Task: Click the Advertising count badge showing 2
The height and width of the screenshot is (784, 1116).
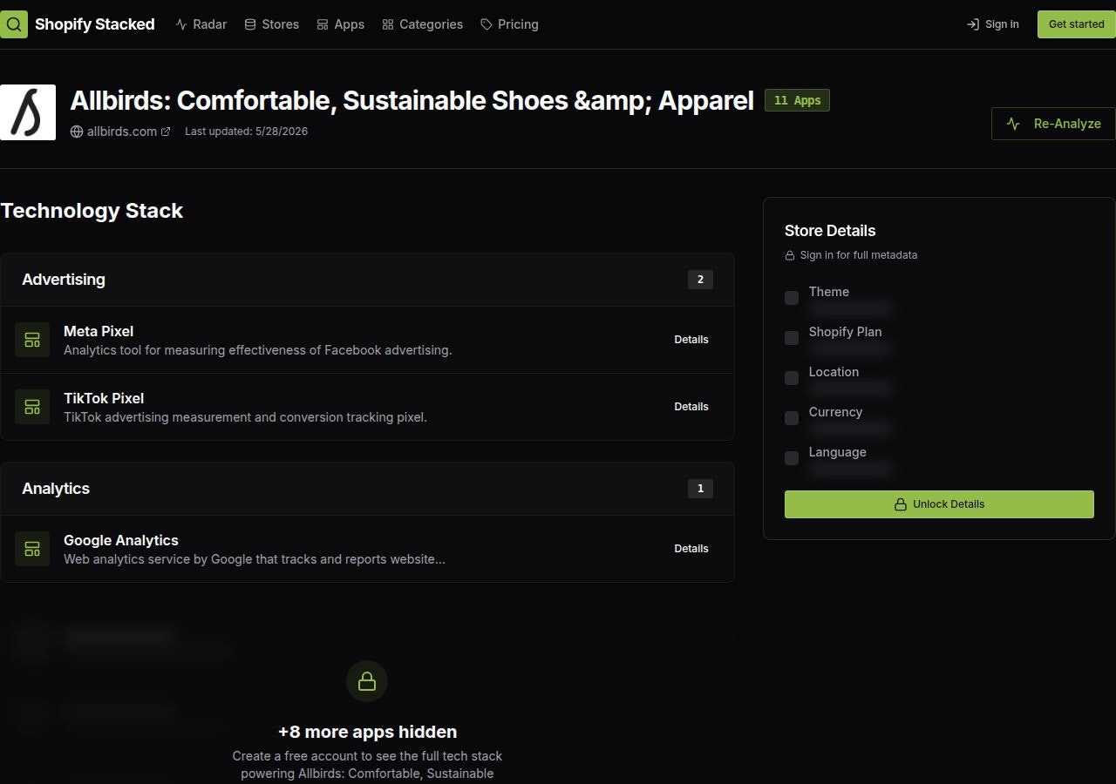Action: 700,280
